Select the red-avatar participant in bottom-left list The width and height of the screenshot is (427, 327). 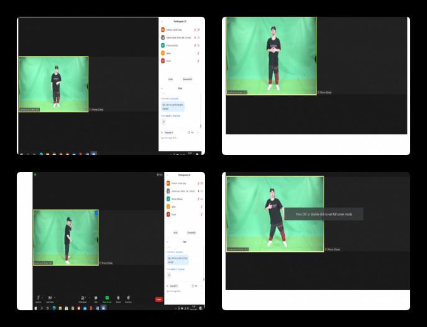[185, 215]
